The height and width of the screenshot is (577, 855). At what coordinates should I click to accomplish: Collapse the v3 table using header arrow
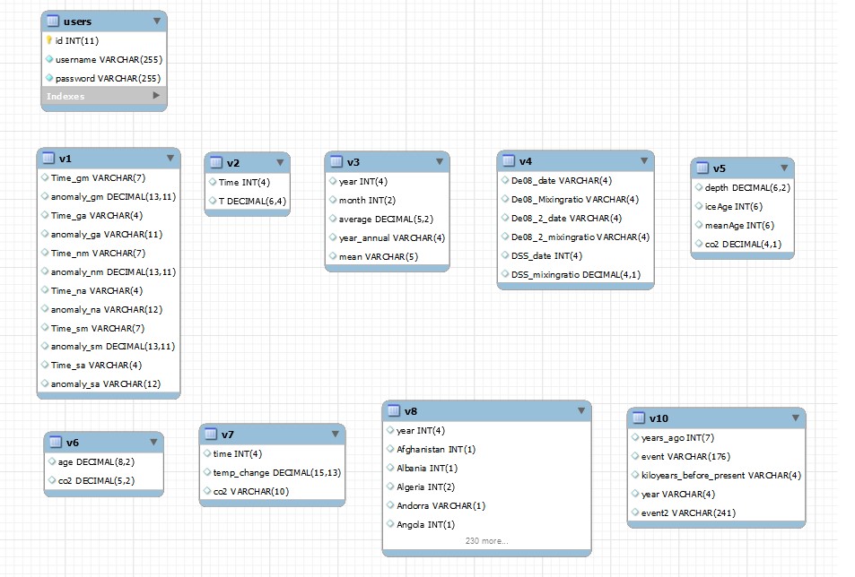(440, 161)
